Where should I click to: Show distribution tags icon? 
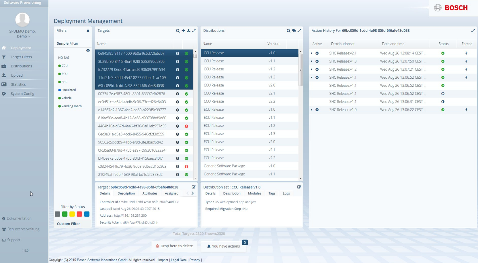tap(294, 31)
